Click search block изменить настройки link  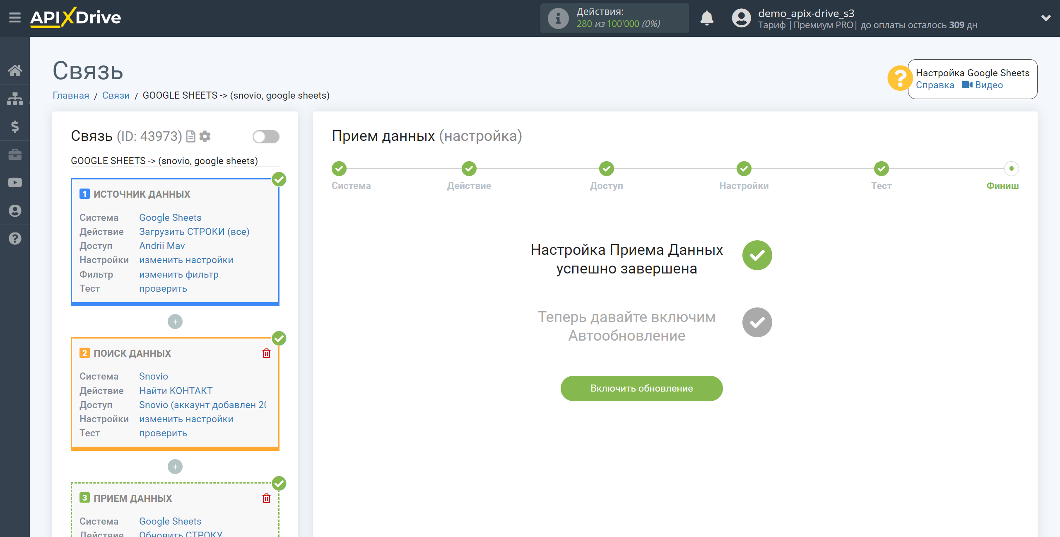click(x=186, y=419)
